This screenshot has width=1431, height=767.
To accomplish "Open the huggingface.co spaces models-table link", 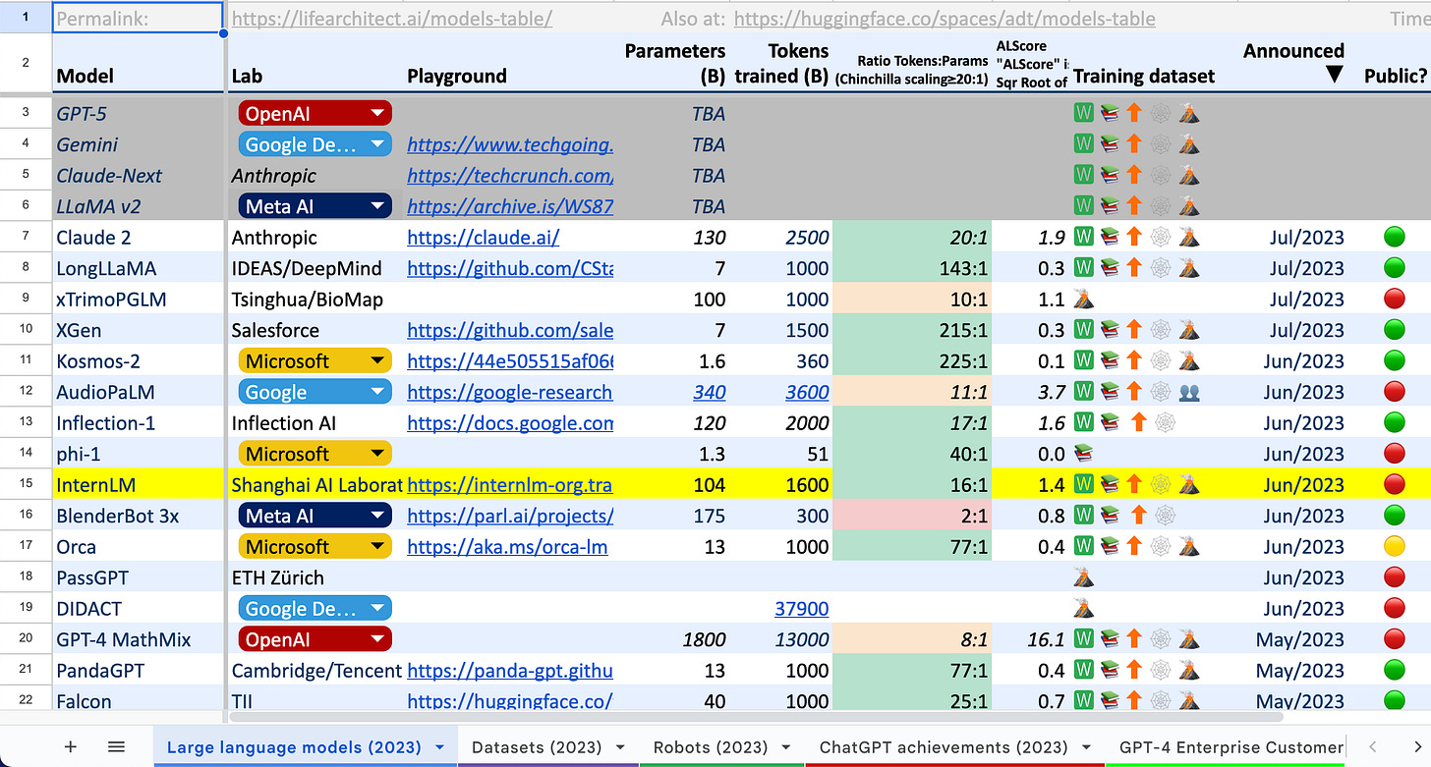I will point(944,18).
